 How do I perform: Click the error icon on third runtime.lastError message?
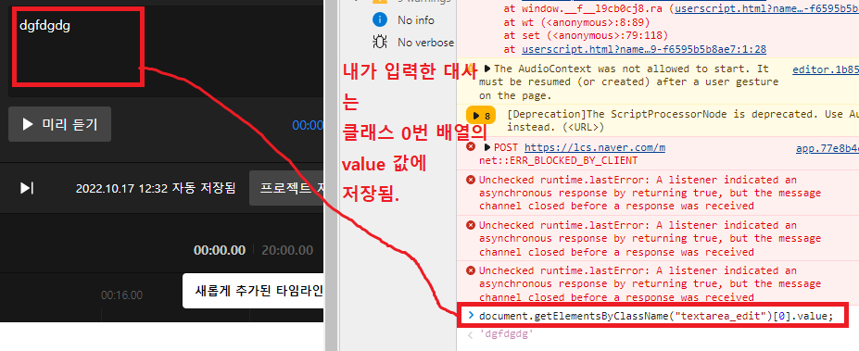(470, 270)
